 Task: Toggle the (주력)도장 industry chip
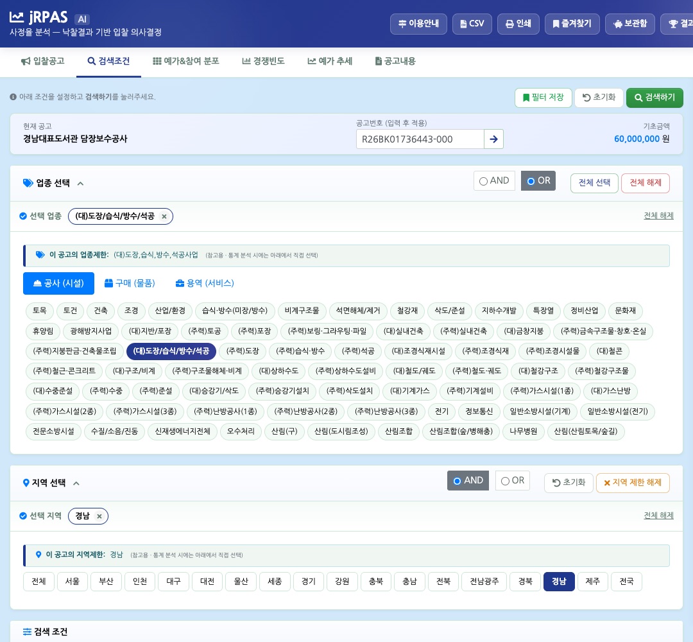(243, 351)
